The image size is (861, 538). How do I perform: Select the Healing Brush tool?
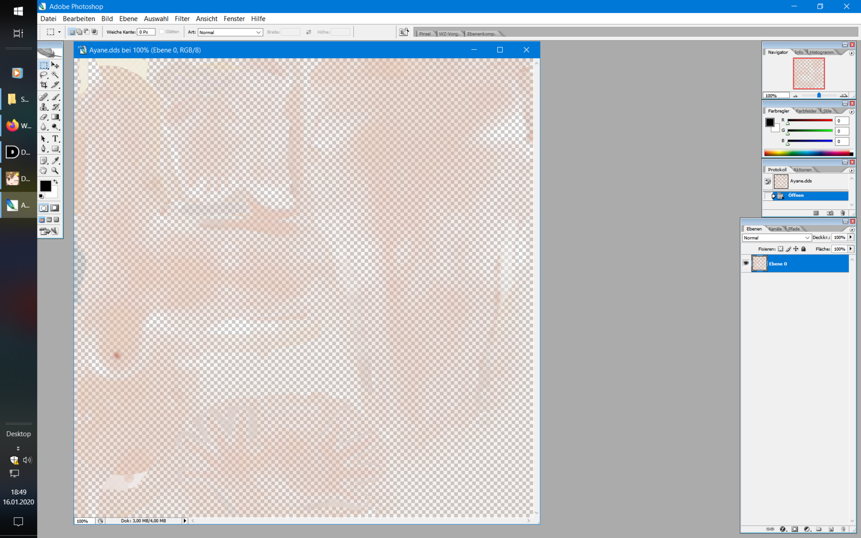(44, 97)
